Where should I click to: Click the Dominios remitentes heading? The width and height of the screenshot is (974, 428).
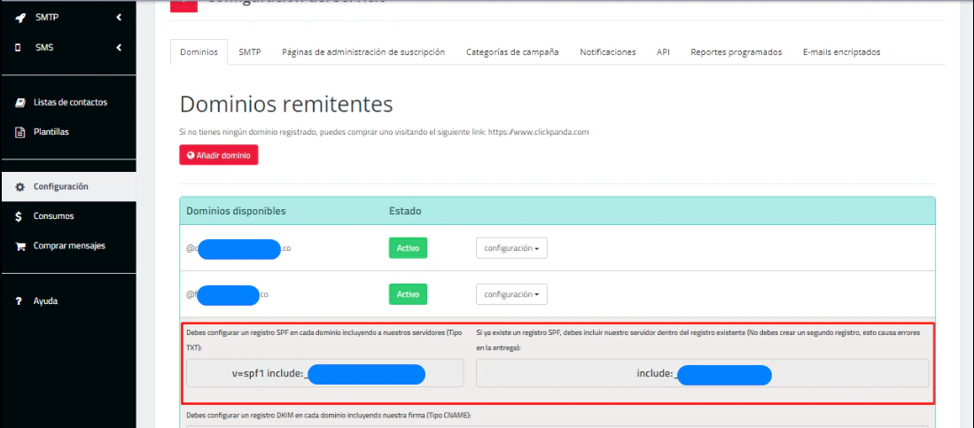click(x=286, y=105)
